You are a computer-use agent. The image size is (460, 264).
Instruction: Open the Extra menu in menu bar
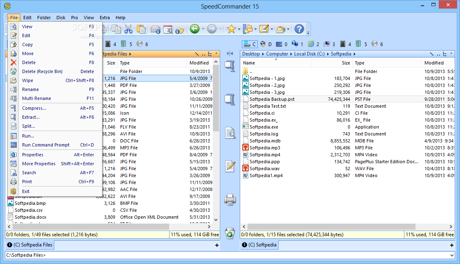tap(105, 18)
